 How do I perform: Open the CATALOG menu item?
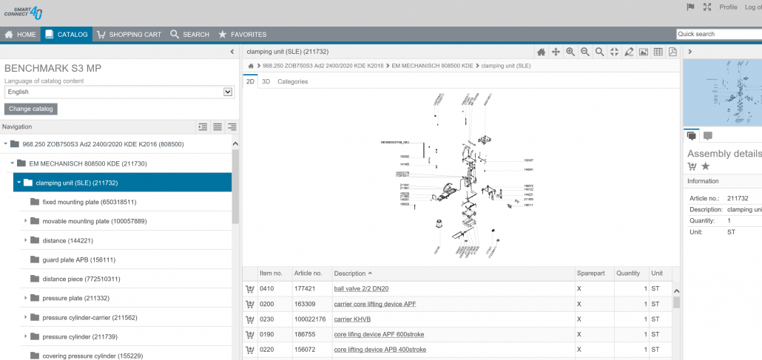click(x=67, y=35)
